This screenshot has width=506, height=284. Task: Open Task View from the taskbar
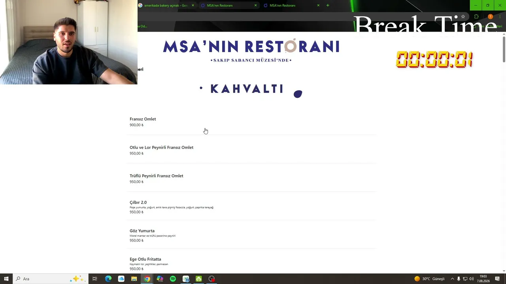pos(95,279)
